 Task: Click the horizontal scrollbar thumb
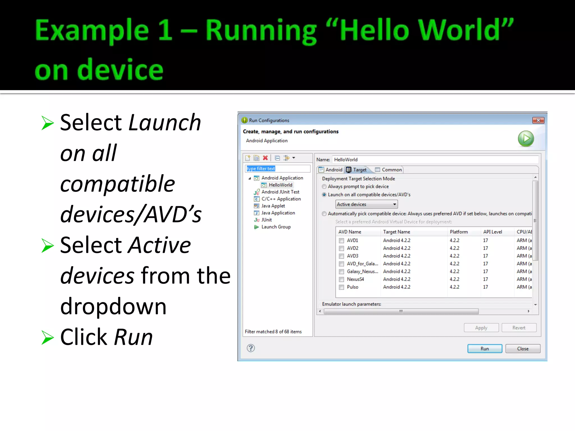[x=401, y=311]
